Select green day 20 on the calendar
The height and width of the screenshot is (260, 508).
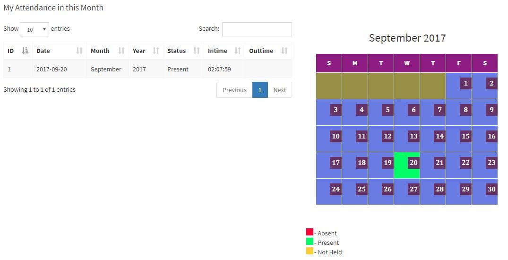coord(407,165)
